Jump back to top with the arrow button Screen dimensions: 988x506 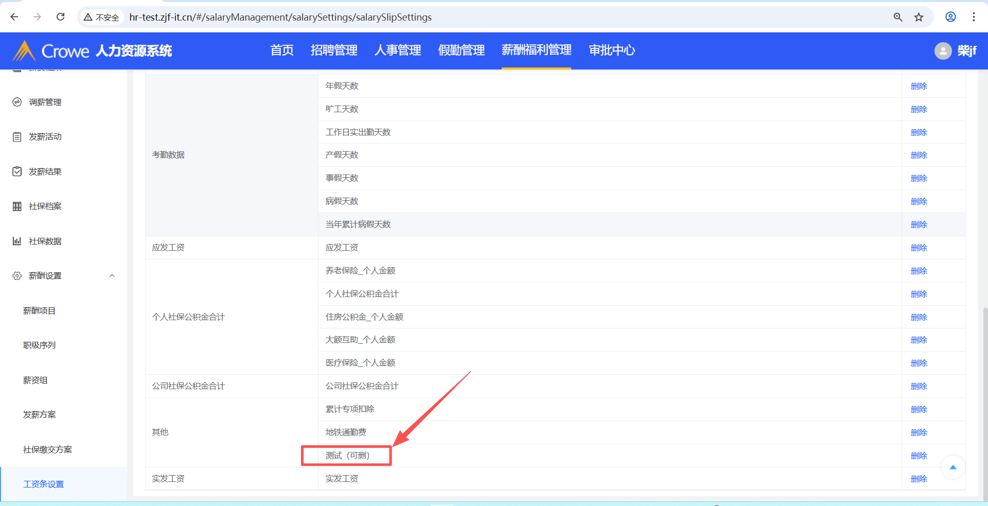[952, 467]
